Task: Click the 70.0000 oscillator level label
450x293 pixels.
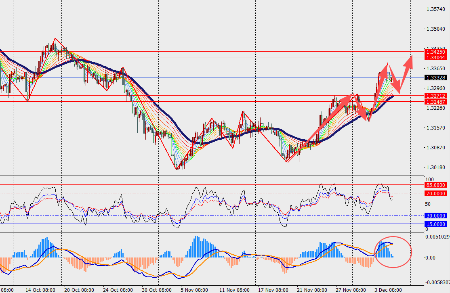Action: [436, 193]
